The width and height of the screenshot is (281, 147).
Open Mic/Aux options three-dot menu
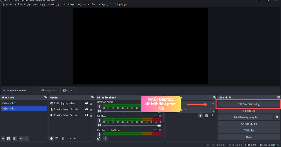point(99,120)
